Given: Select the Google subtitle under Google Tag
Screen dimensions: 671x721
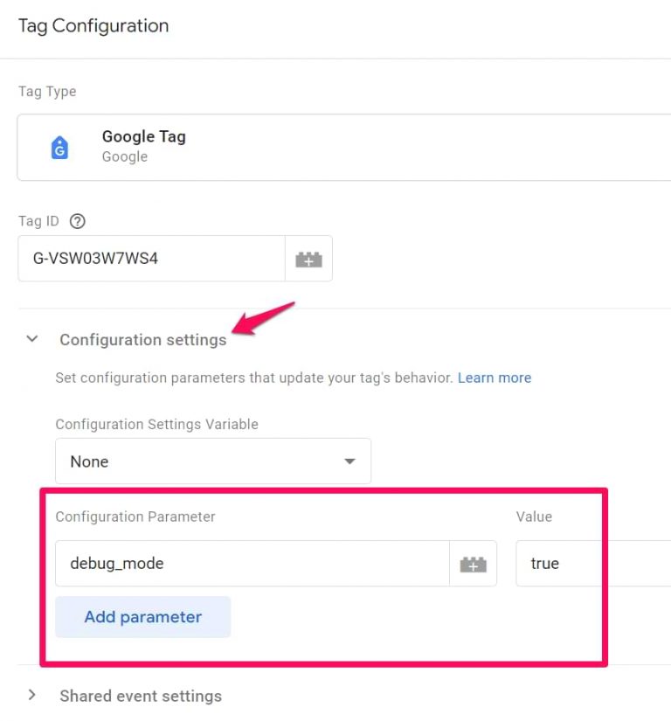Looking at the screenshot, I should (x=125, y=156).
